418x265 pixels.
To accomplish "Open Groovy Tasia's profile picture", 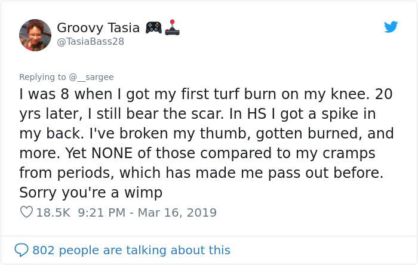I will point(35,35).
